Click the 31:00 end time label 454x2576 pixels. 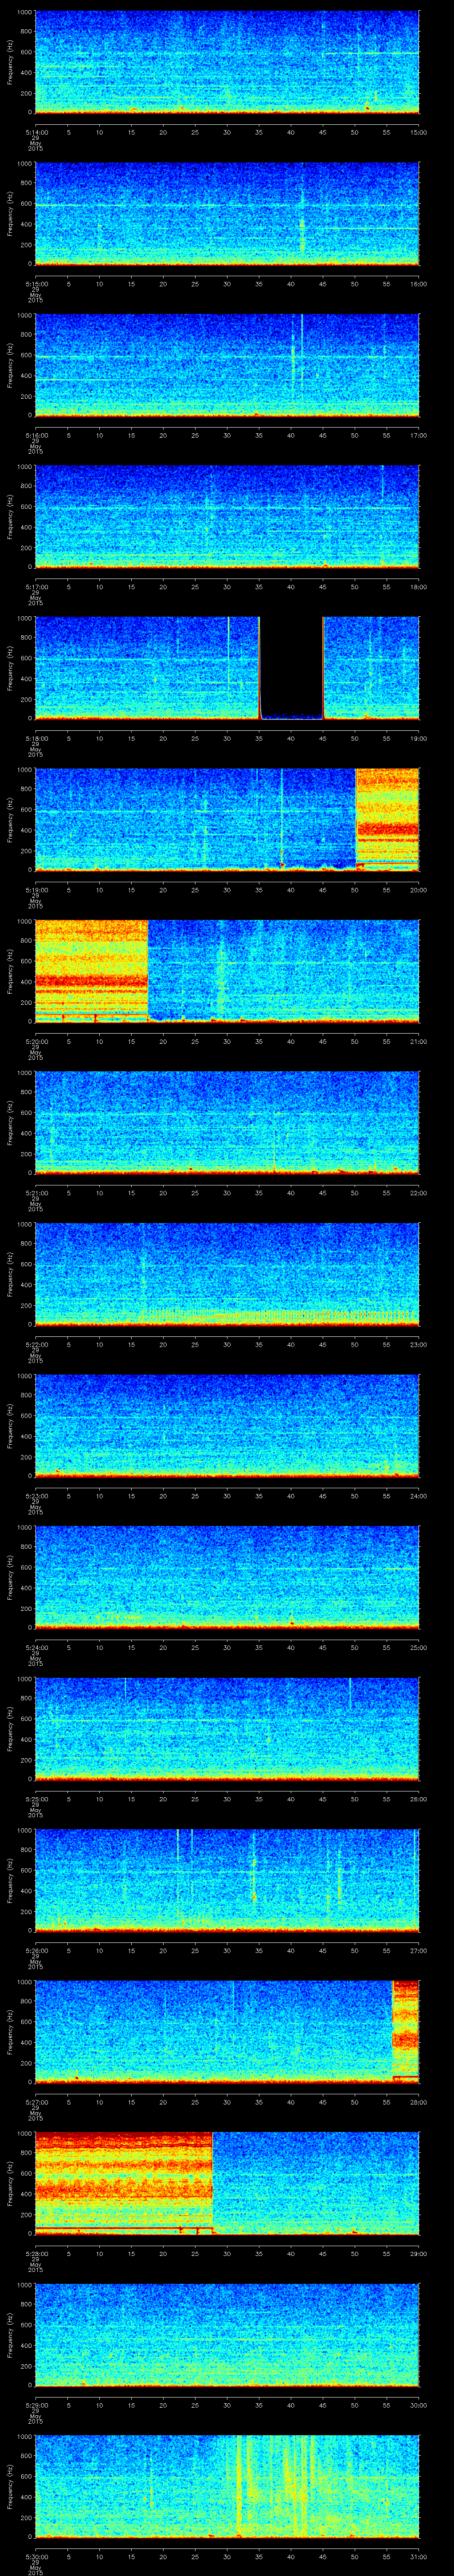pyautogui.click(x=418, y=2556)
